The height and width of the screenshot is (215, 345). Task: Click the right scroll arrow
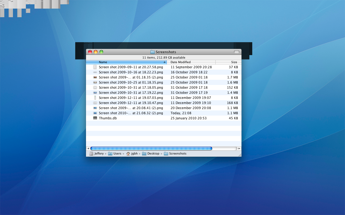click(x=239, y=148)
